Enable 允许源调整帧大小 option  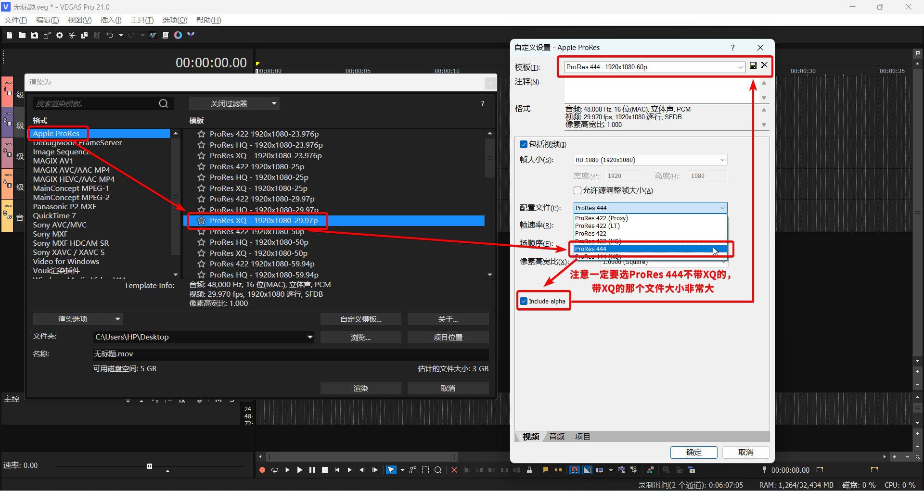[577, 190]
